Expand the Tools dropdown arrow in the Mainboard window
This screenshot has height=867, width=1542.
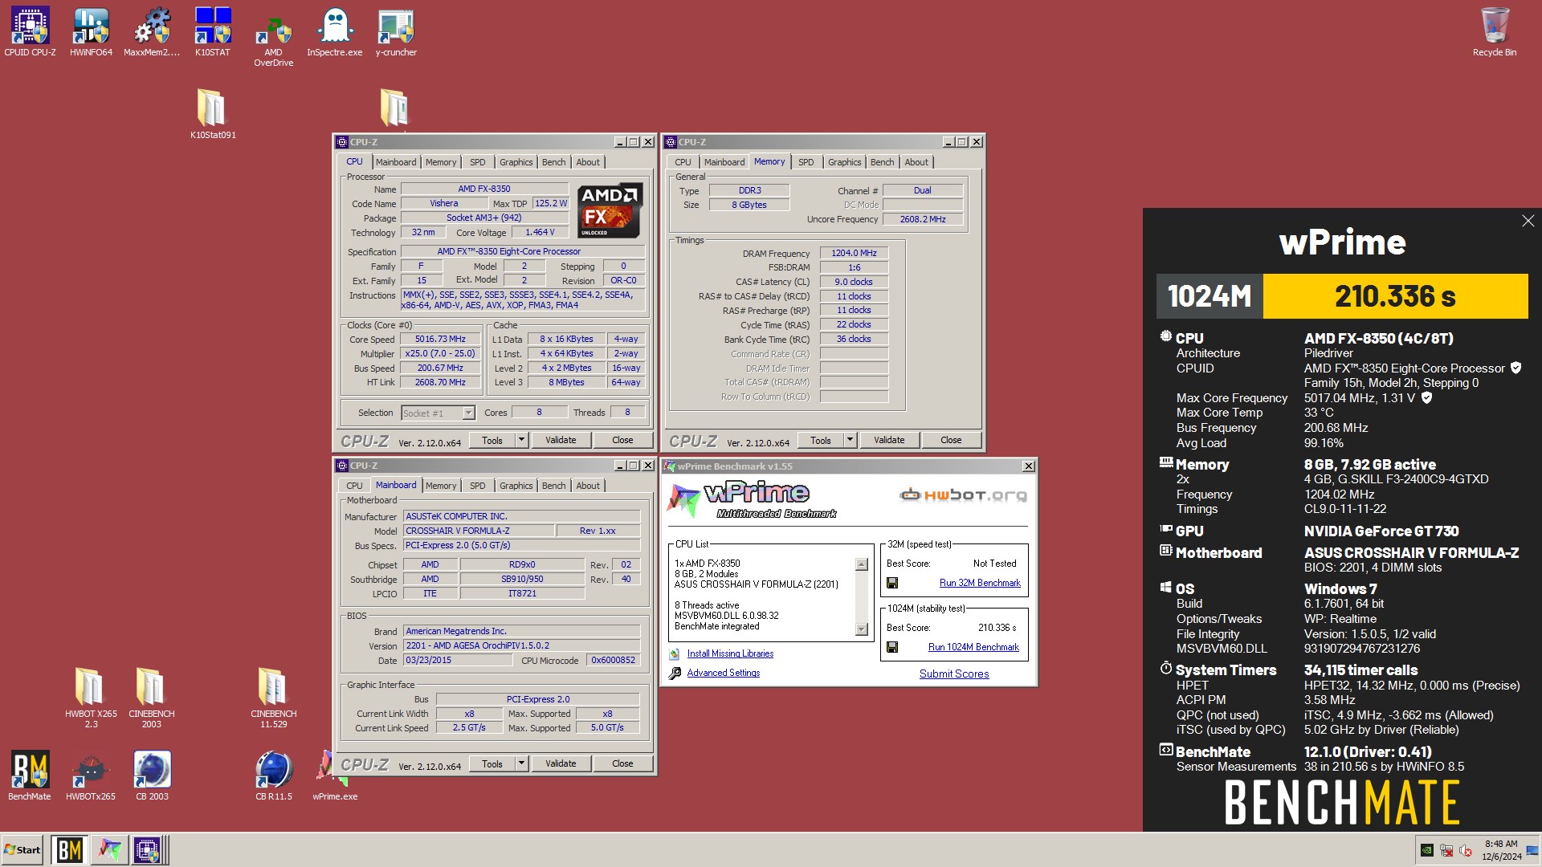(x=521, y=763)
